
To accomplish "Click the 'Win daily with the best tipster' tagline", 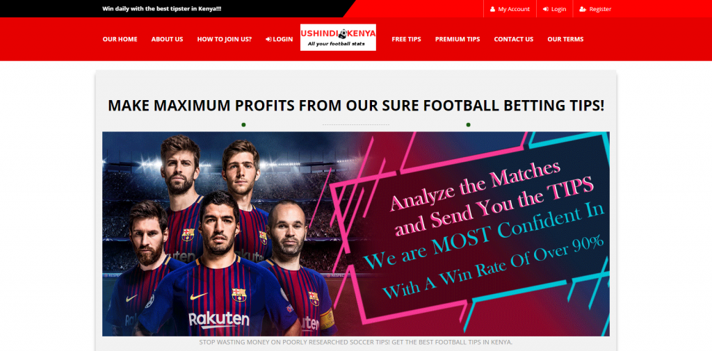I will [161, 8].
